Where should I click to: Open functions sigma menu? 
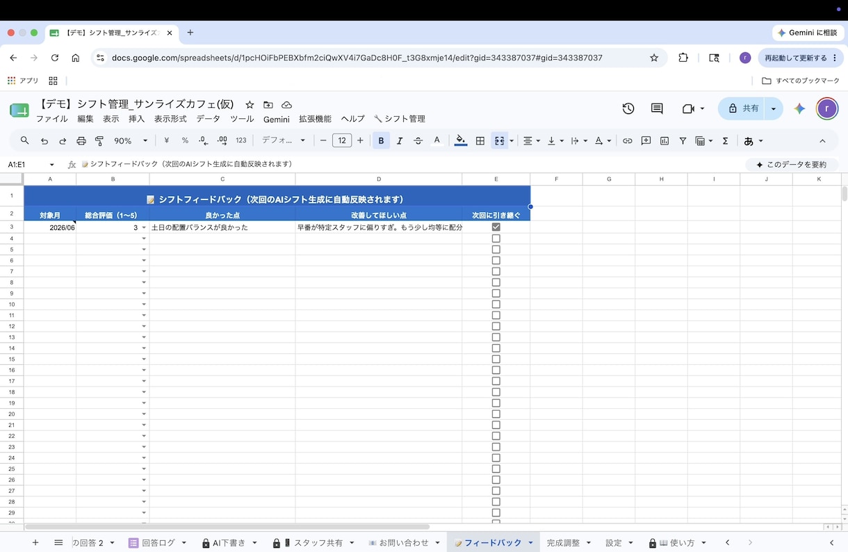coord(725,140)
